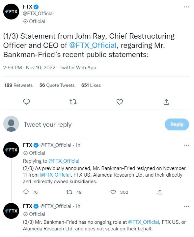Click @FTX_Official link in (3/3) tweet
Viewport: 194px width, 237px height.
[x=144, y=222]
